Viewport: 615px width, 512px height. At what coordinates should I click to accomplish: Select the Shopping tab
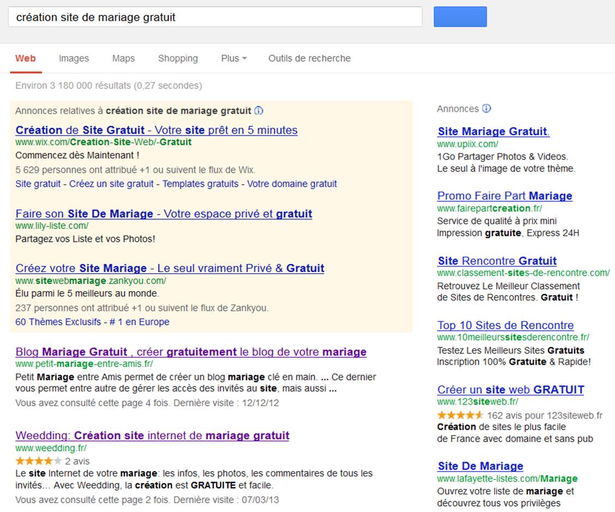[x=178, y=58]
